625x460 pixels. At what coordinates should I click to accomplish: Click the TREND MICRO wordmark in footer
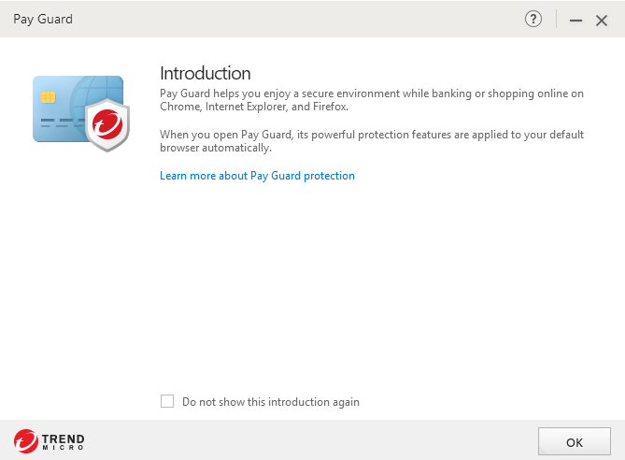[x=63, y=441]
